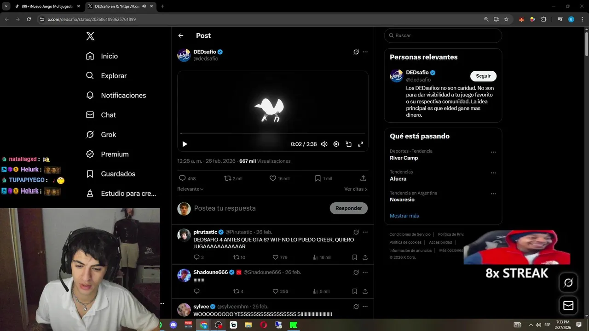This screenshot has height=331, width=589.
Task: Click Grok icon on pirutastic's reply
Action: (x=356, y=232)
